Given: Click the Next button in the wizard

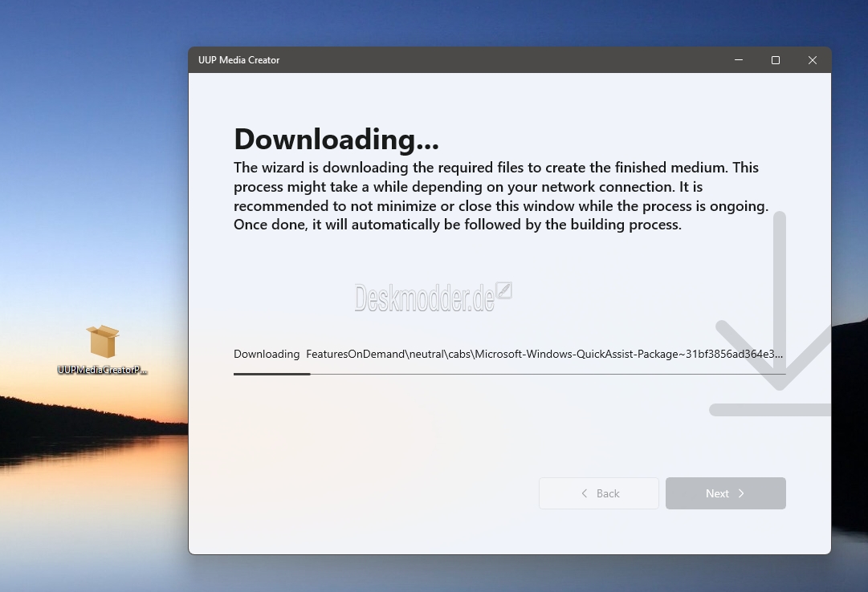Looking at the screenshot, I should click(x=725, y=493).
